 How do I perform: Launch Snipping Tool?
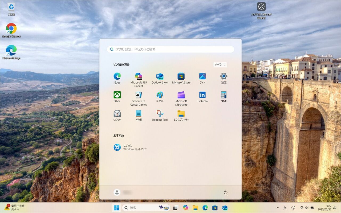[160, 116]
